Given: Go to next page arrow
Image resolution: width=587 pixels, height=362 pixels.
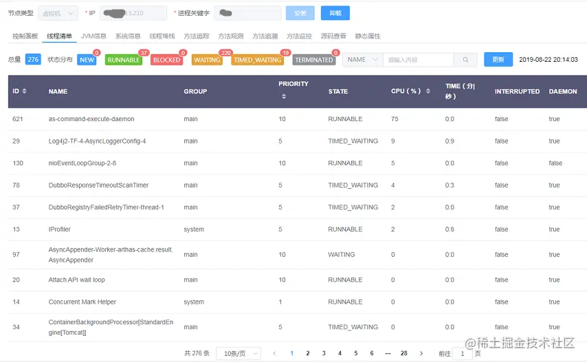Looking at the screenshot, I should [x=421, y=353].
